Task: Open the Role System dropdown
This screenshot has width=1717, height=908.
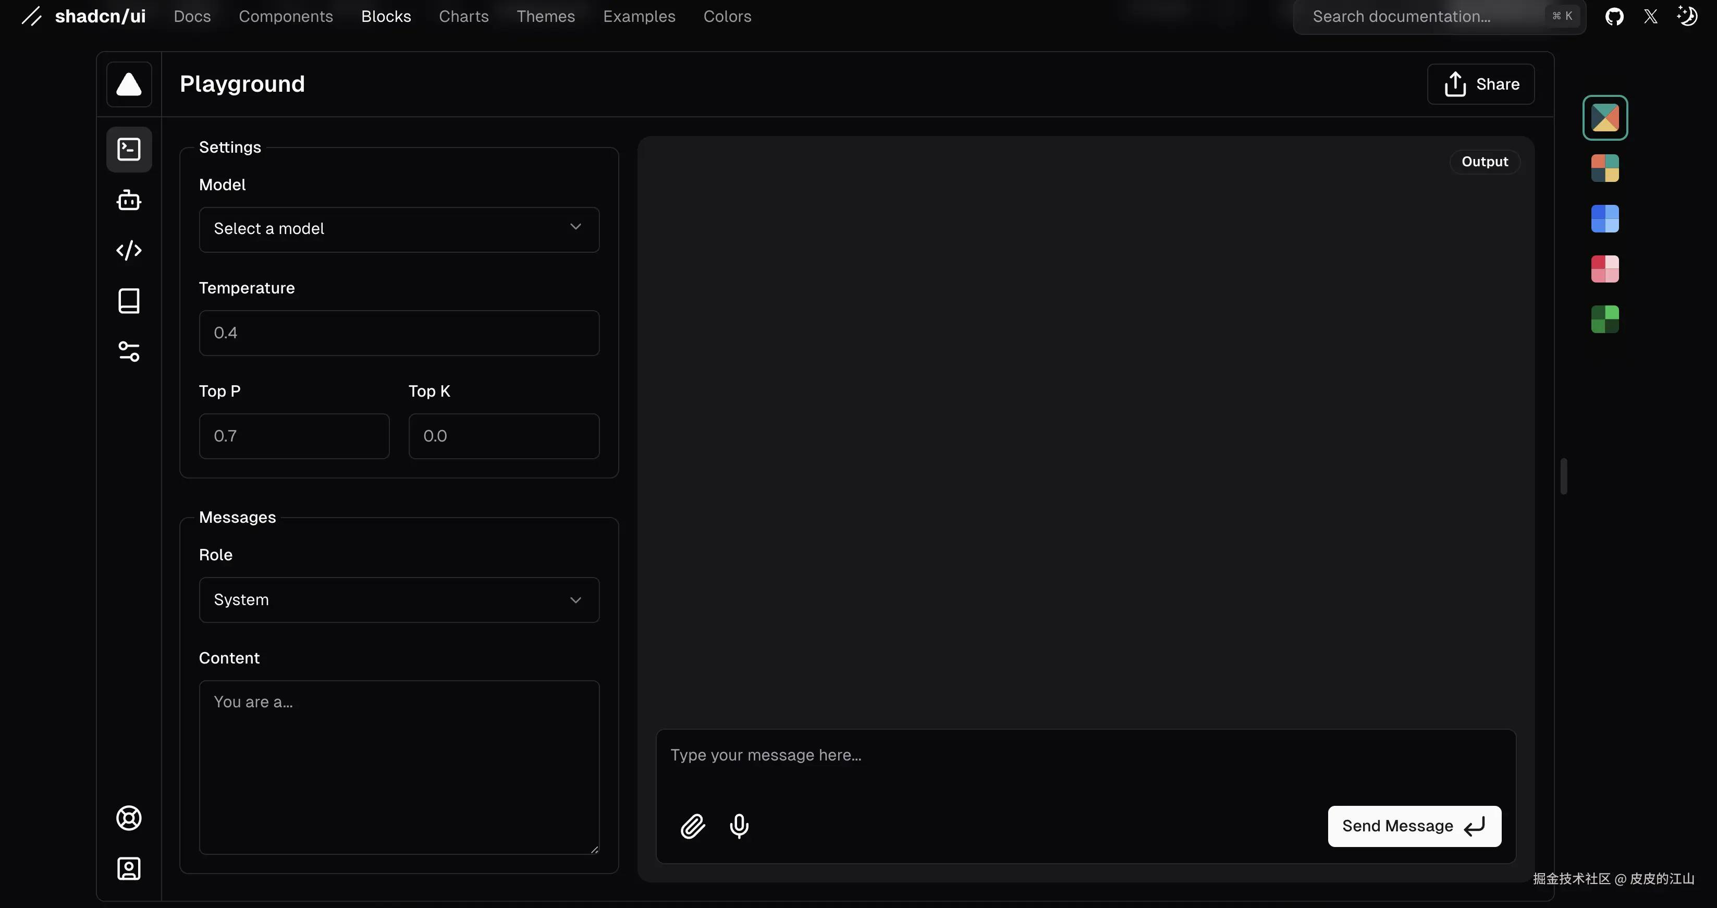Action: (399, 600)
